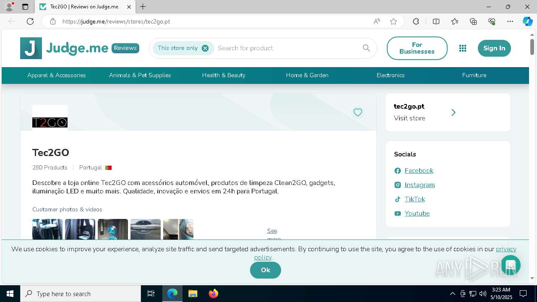Open Firefox from taskbar
The height and width of the screenshot is (302, 537).
[214, 294]
